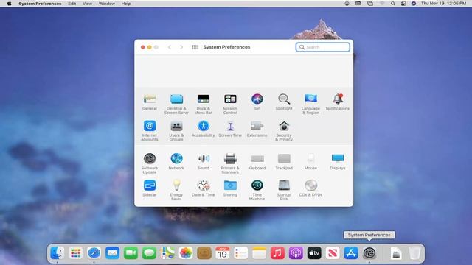
Task: Open the Apple menu
Action: (x=9, y=4)
